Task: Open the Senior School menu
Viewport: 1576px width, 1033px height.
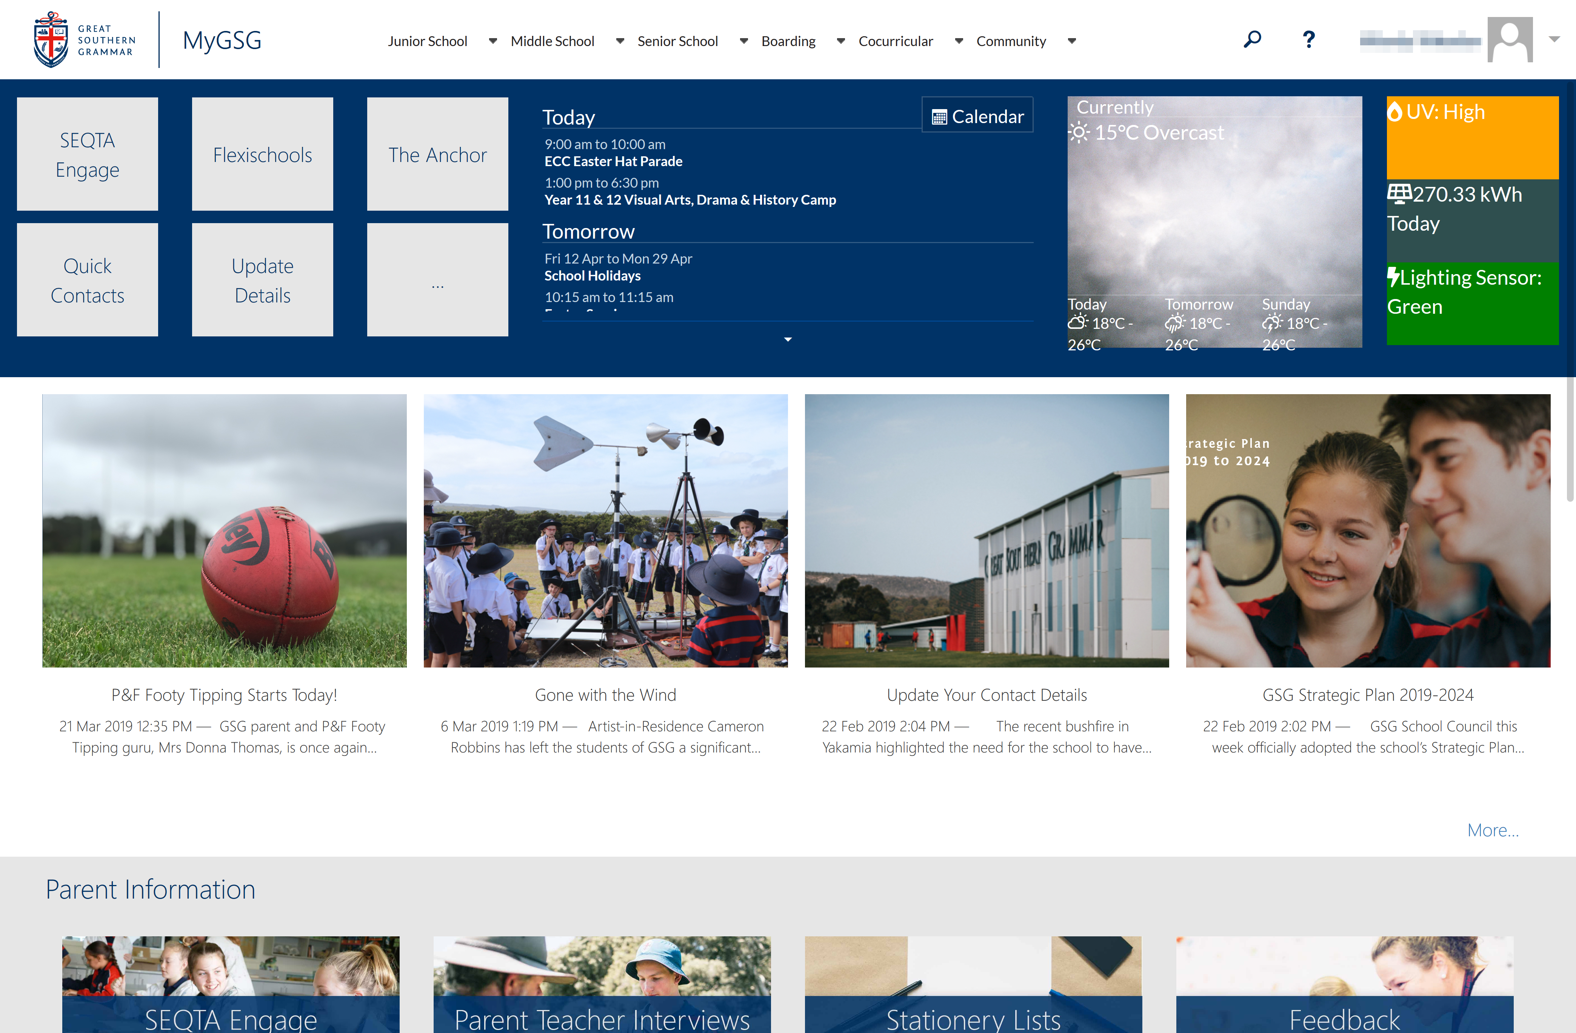Action: point(677,41)
